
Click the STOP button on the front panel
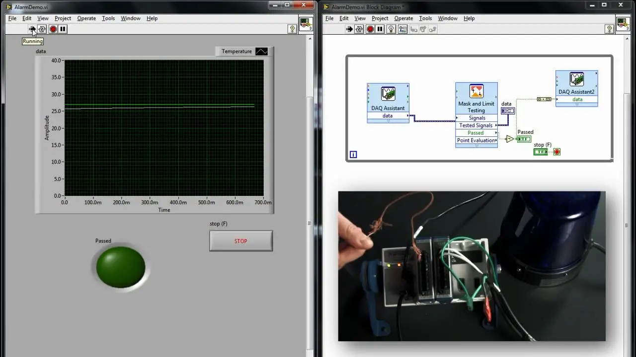pos(241,241)
